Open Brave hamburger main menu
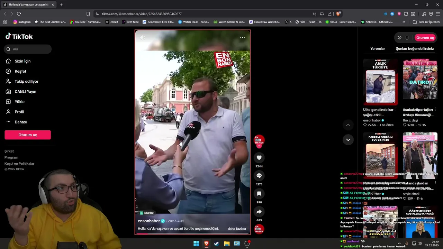The width and height of the screenshot is (443, 249). 438,14
